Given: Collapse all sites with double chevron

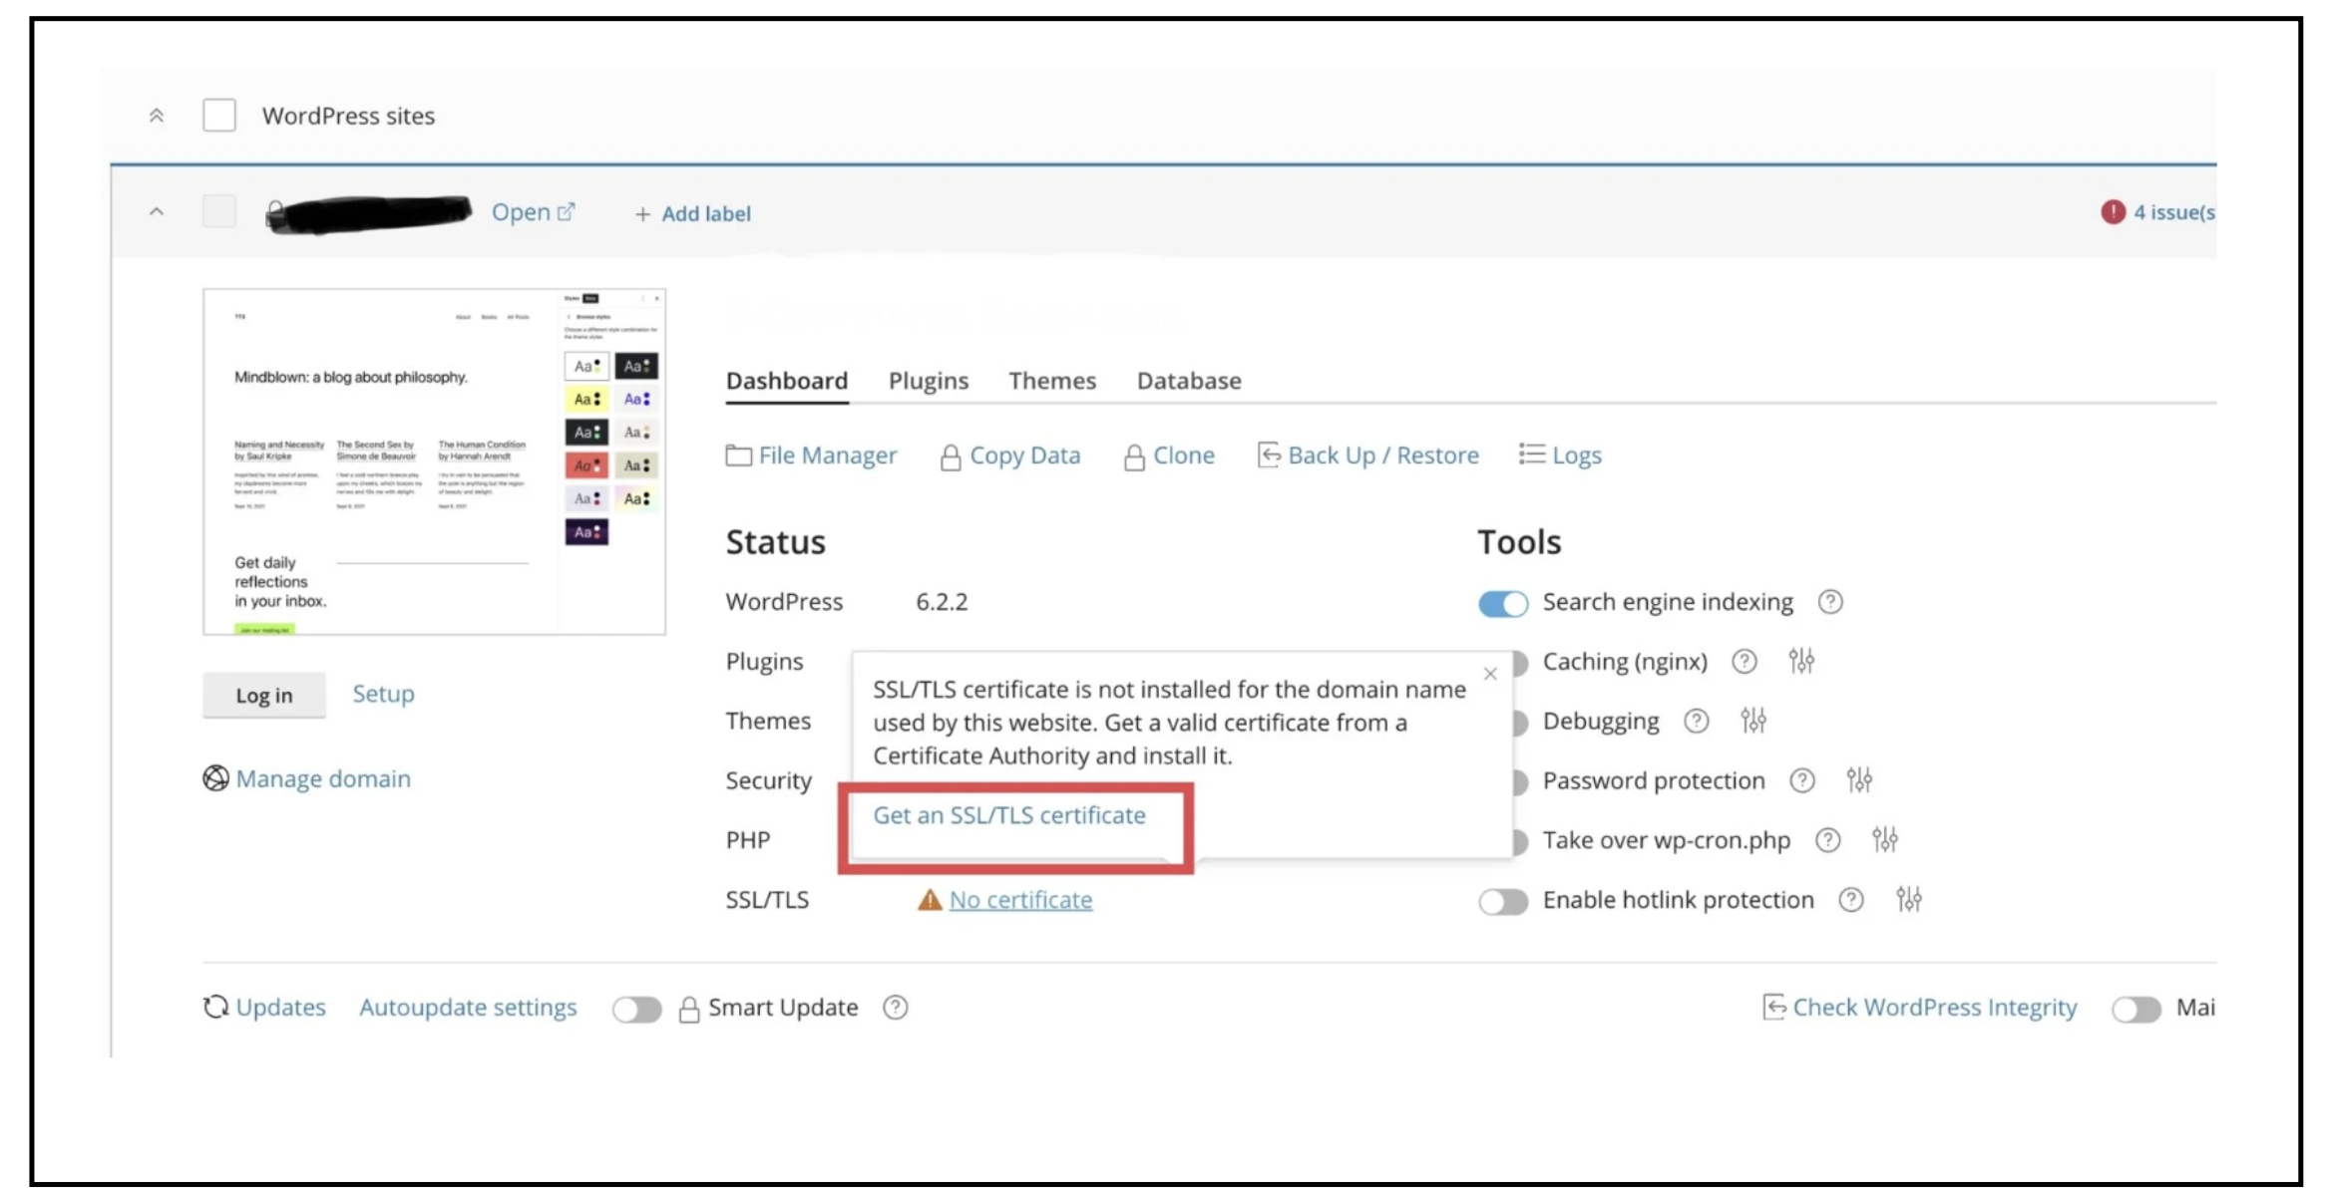Looking at the screenshot, I should [x=157, y=116].
